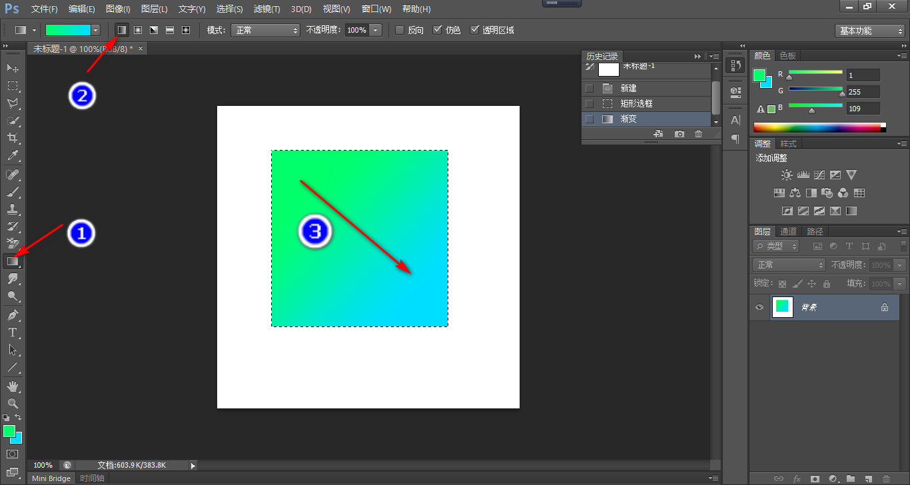
Task: Select the Rectangular Marquee tool
Action: point(13,86)
